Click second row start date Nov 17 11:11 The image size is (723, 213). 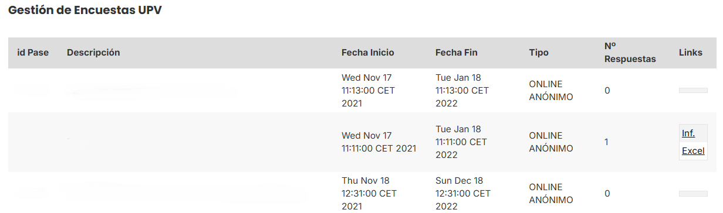[x=379, y=142]
